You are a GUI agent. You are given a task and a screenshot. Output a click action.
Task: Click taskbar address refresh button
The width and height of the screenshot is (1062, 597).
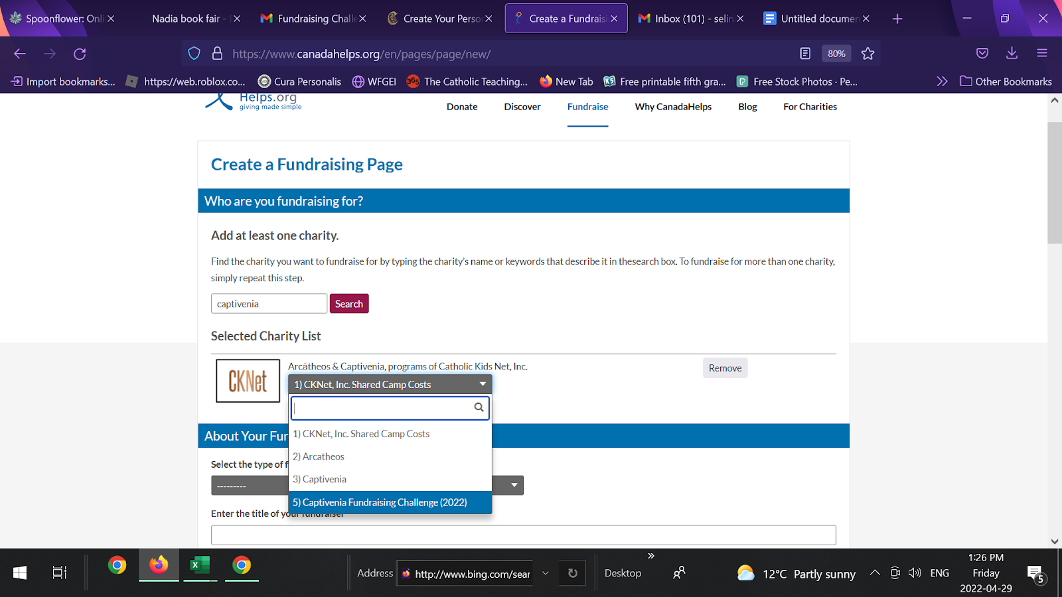point(572,573)
